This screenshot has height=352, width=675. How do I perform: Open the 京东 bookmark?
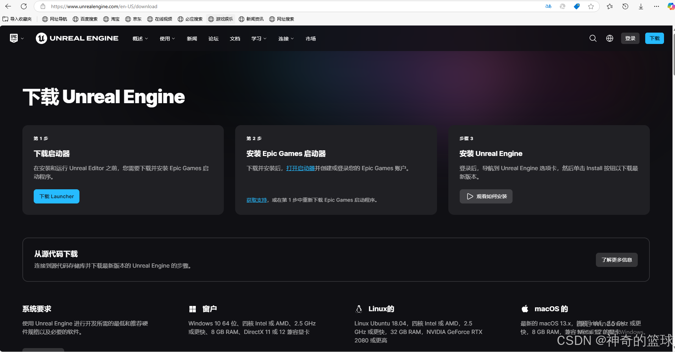[x=133, y=19]
